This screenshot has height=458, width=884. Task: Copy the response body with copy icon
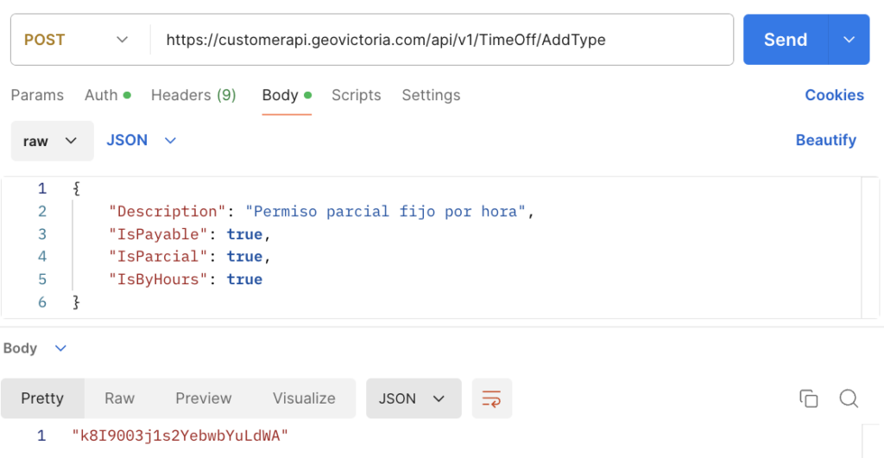click(808, 398)
